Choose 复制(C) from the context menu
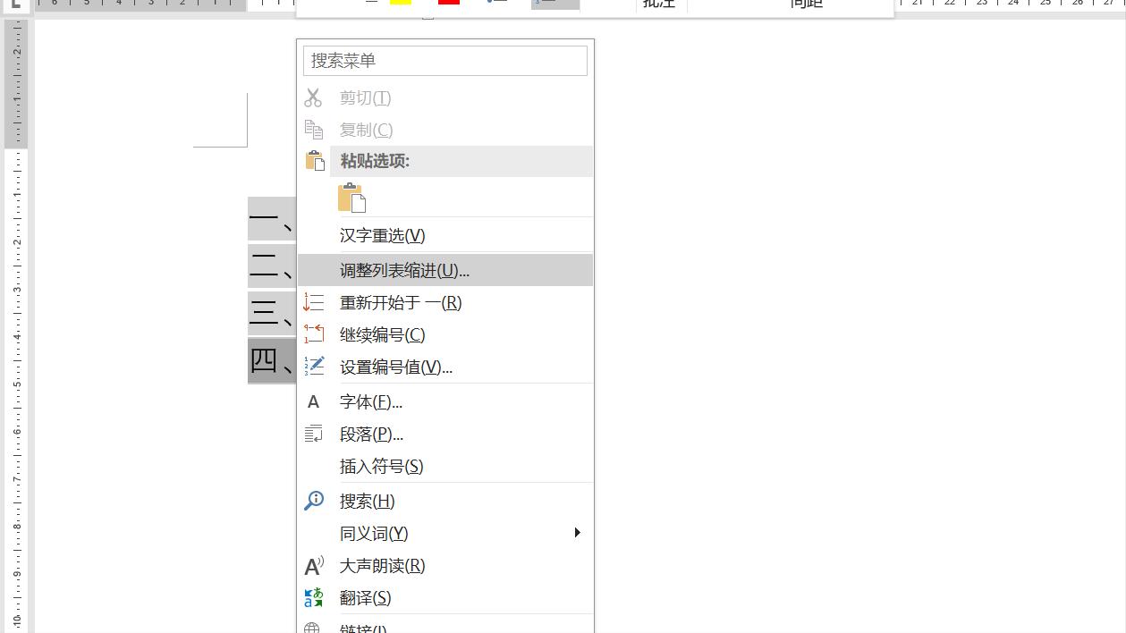The image size is (1126, 633). click(445, 130)
